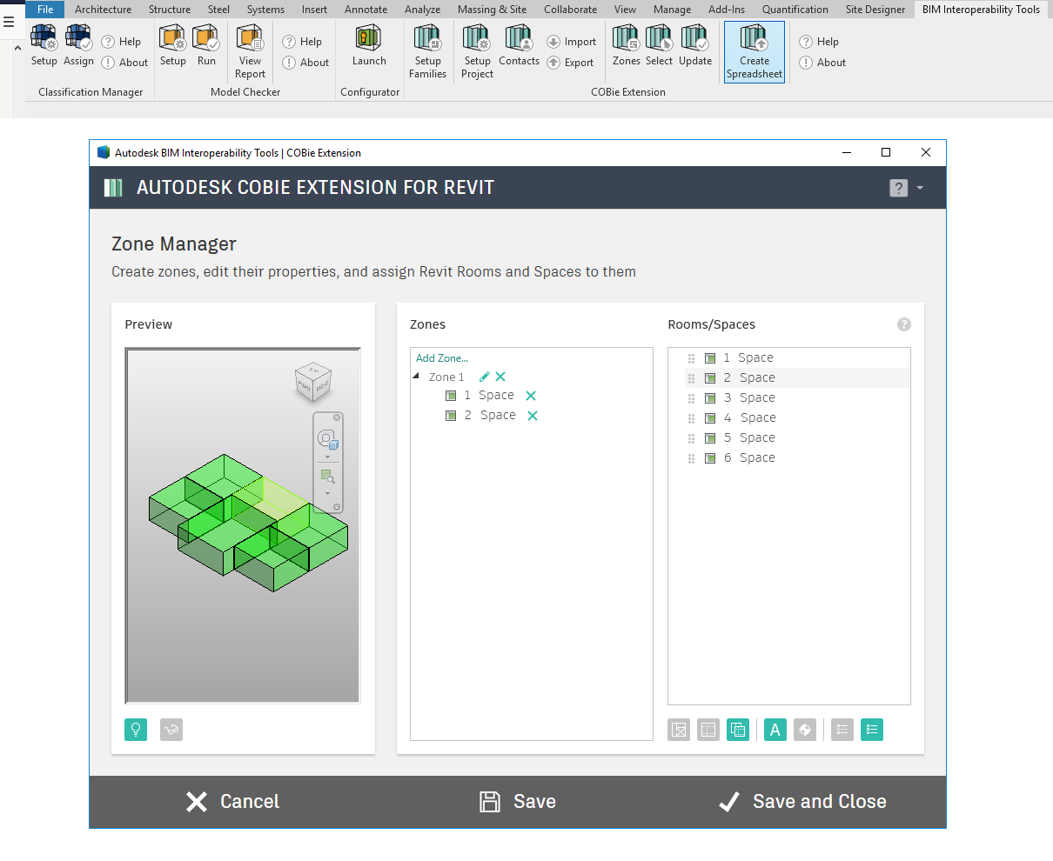1053x861 pixels.
Task: Open About in Classification Manager panel
Action: pyautogui.click(x=124, y=63)
